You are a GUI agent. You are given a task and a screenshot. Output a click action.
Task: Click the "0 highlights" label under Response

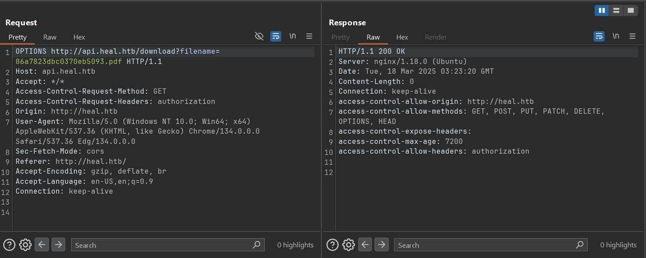coord(618,245)
